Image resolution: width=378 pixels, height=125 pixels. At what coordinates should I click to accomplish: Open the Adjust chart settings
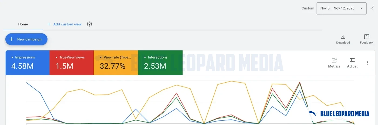(352, 63)
